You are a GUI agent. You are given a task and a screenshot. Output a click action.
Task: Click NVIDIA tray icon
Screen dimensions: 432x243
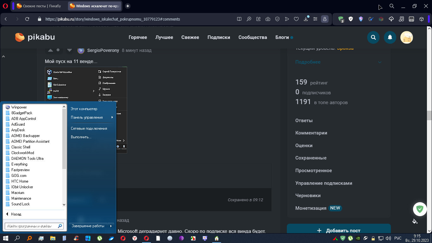(358, 238)
